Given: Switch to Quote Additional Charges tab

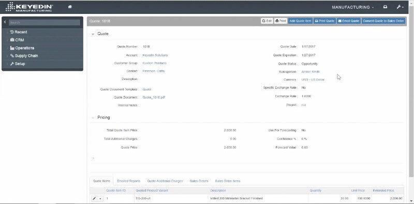Looking at the screenshot, I should coord(165,181).
